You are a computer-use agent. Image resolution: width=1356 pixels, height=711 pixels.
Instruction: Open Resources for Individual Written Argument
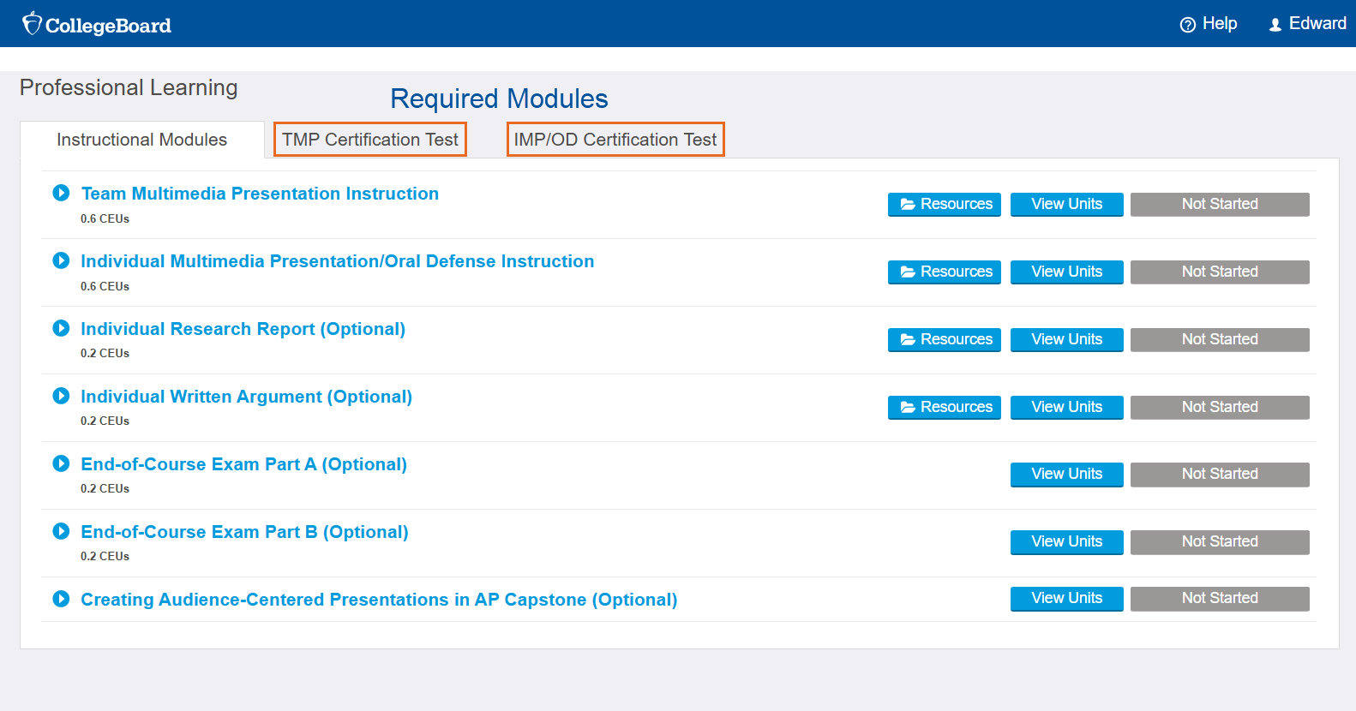(x=944, y=407)
